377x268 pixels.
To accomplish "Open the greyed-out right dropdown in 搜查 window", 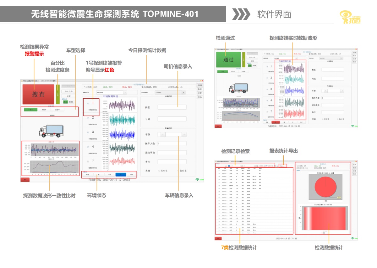I will (170, 93).
